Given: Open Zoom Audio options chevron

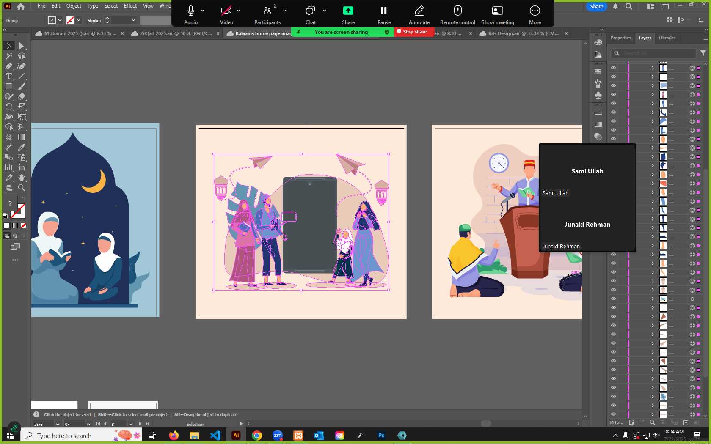Looking at the screenshot, I should tap(203, 11).
